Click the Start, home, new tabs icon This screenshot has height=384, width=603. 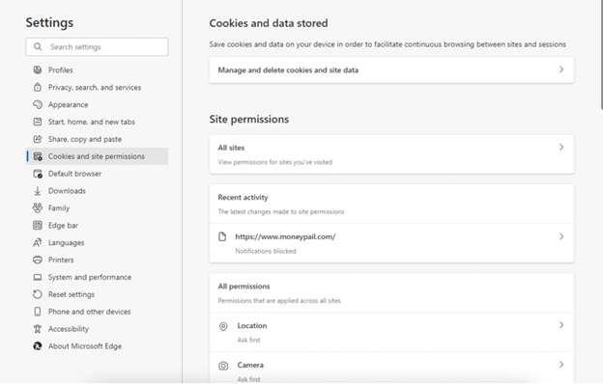tap(38, 122)
